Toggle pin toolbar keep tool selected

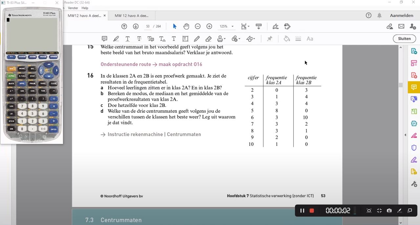pyautogui.click(x=269, y=39)
